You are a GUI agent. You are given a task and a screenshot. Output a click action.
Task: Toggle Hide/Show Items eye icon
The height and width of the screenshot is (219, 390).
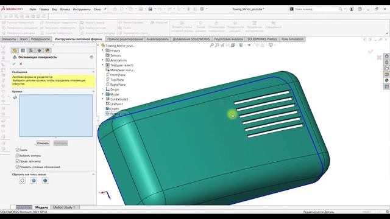tap(249, 45)
